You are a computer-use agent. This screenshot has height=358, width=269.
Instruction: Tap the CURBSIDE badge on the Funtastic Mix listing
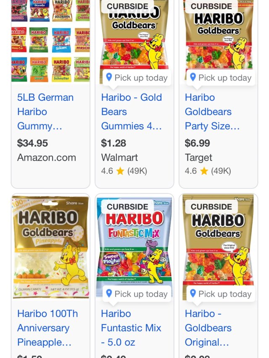click(x=127, y=206)
